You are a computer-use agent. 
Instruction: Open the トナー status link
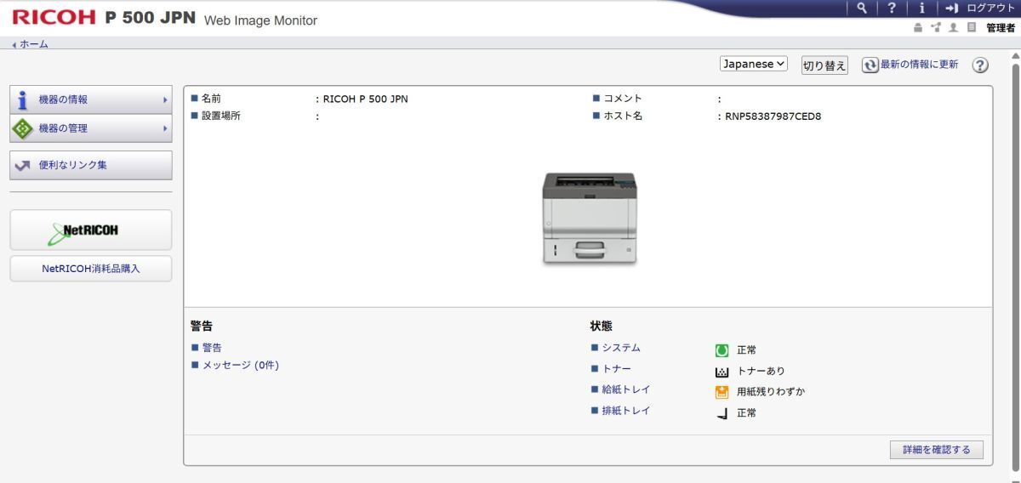616,368
